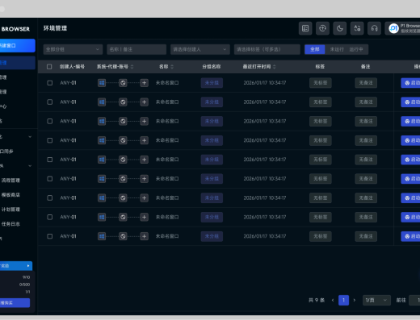Open the 全部分组 group dropdown
The height and width of the screenshot is (320, 420).
click(73, 49)
